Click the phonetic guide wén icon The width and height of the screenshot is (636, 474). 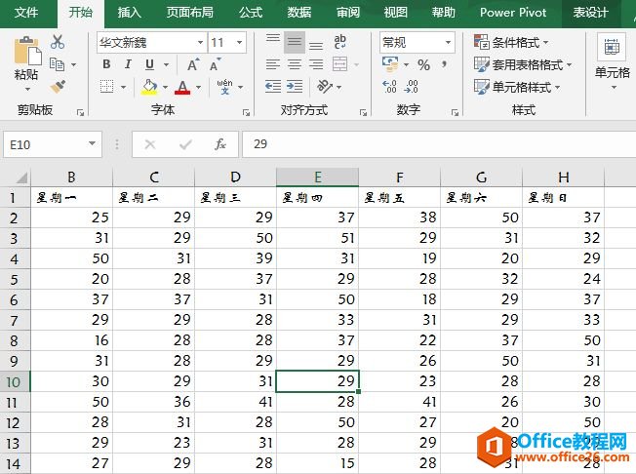224,87
